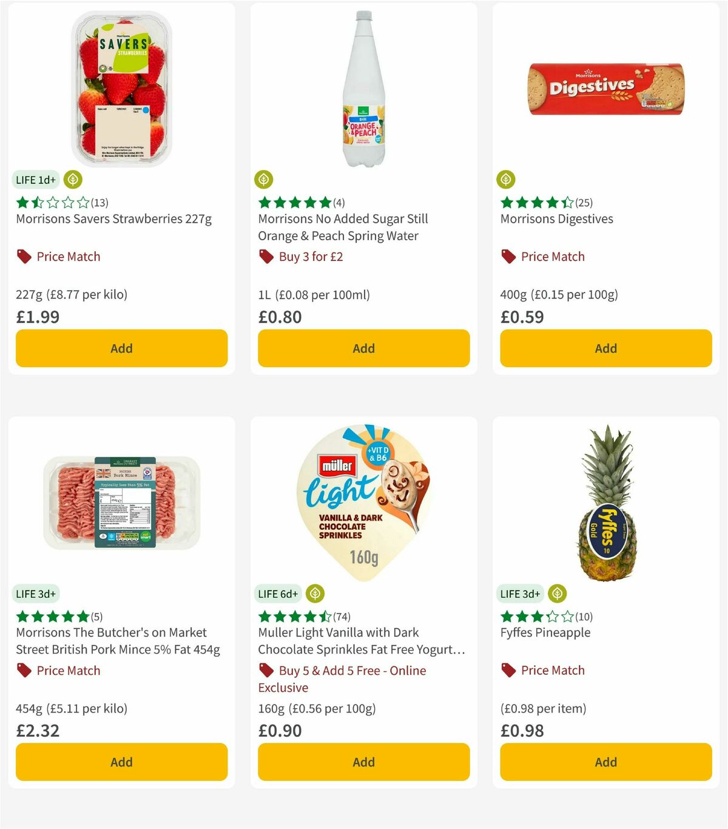Click the Buy 3 for £2 tag icon
This screenshot has height=829, width=728.
pyautogui.click(x=265, y=257)
